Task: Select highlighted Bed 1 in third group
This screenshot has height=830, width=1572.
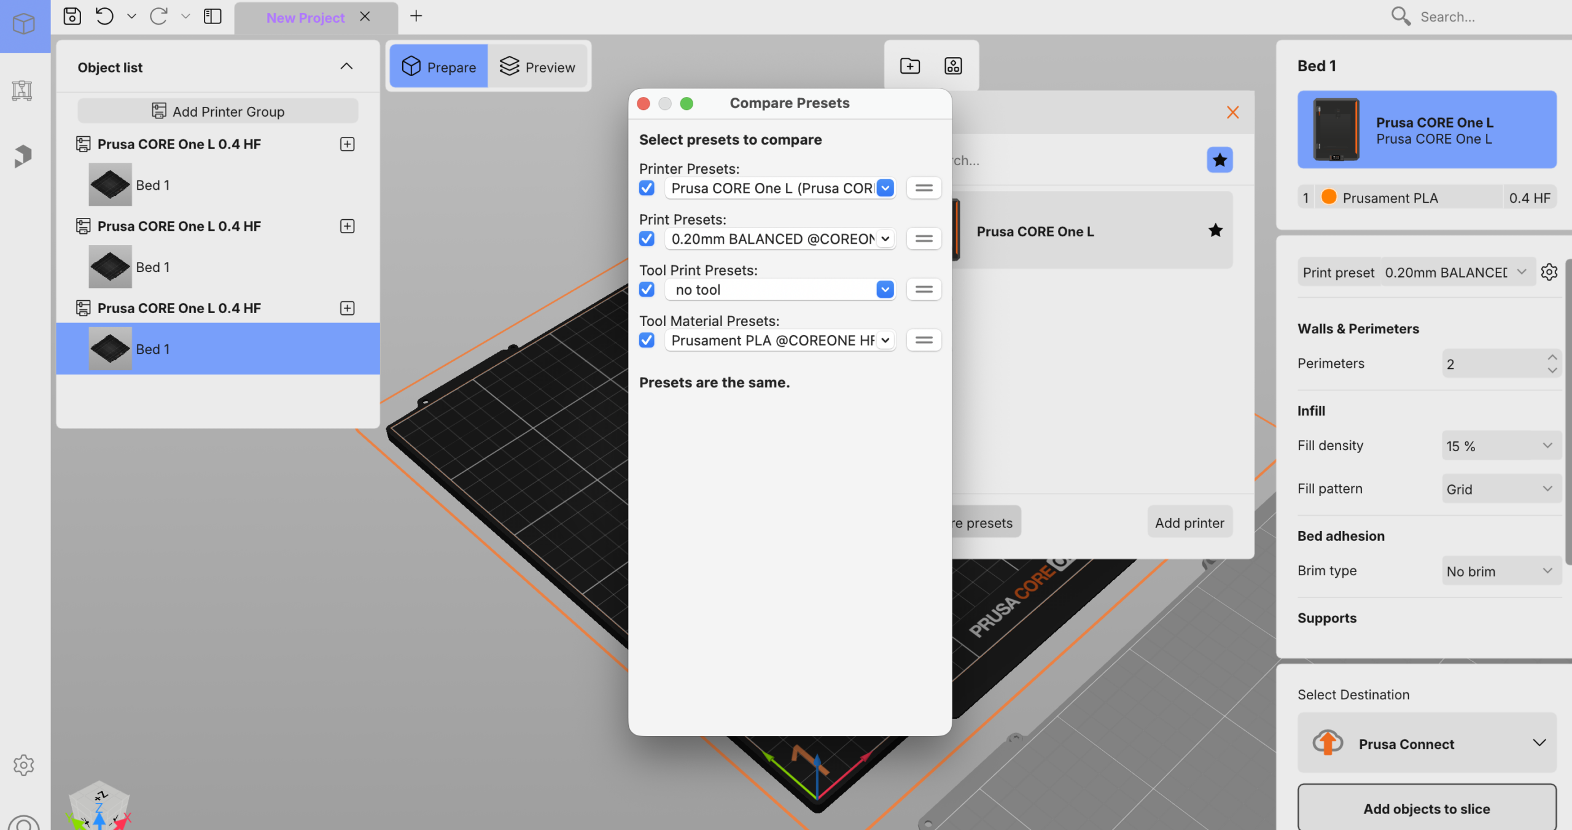Action: point(218,349)
